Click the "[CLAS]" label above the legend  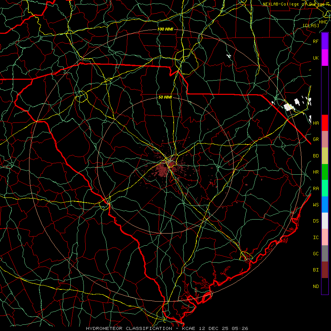click(311, 26)
